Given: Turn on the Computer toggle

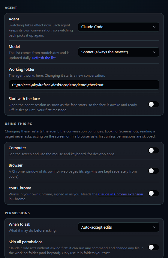Looking at the screenshot, I should (154, 150).
